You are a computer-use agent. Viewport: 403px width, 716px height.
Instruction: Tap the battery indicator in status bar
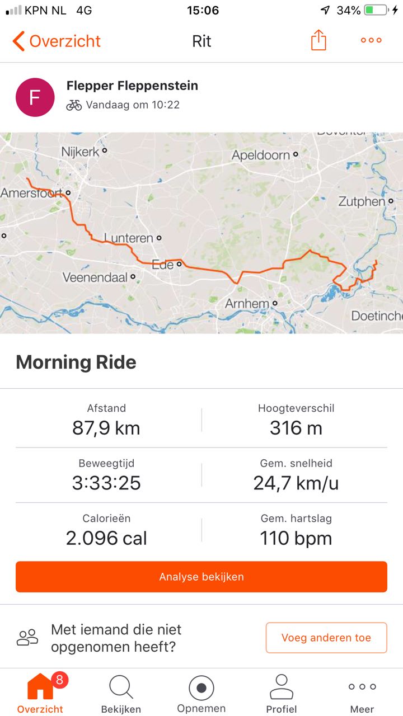point(376,10)
